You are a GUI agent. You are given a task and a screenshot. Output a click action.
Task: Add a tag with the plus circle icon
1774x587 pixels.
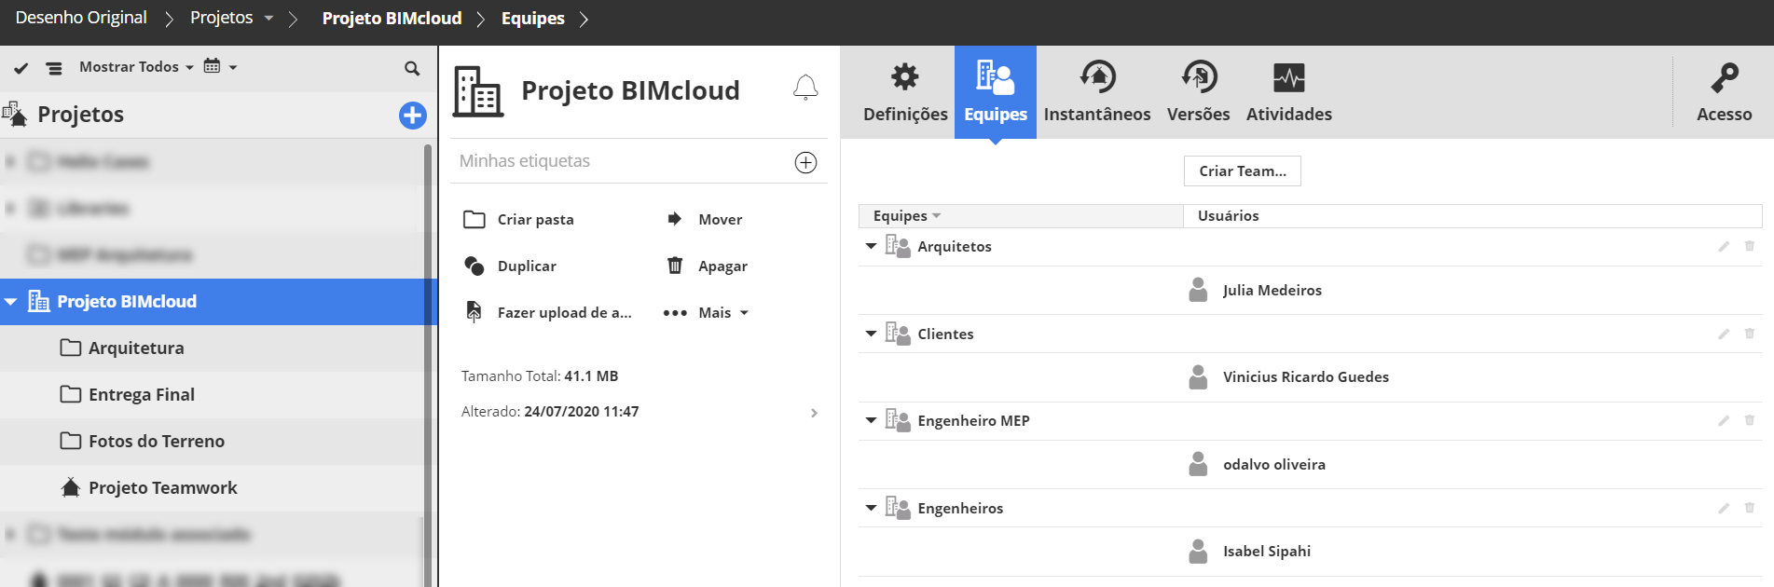[x=805, y=162]
